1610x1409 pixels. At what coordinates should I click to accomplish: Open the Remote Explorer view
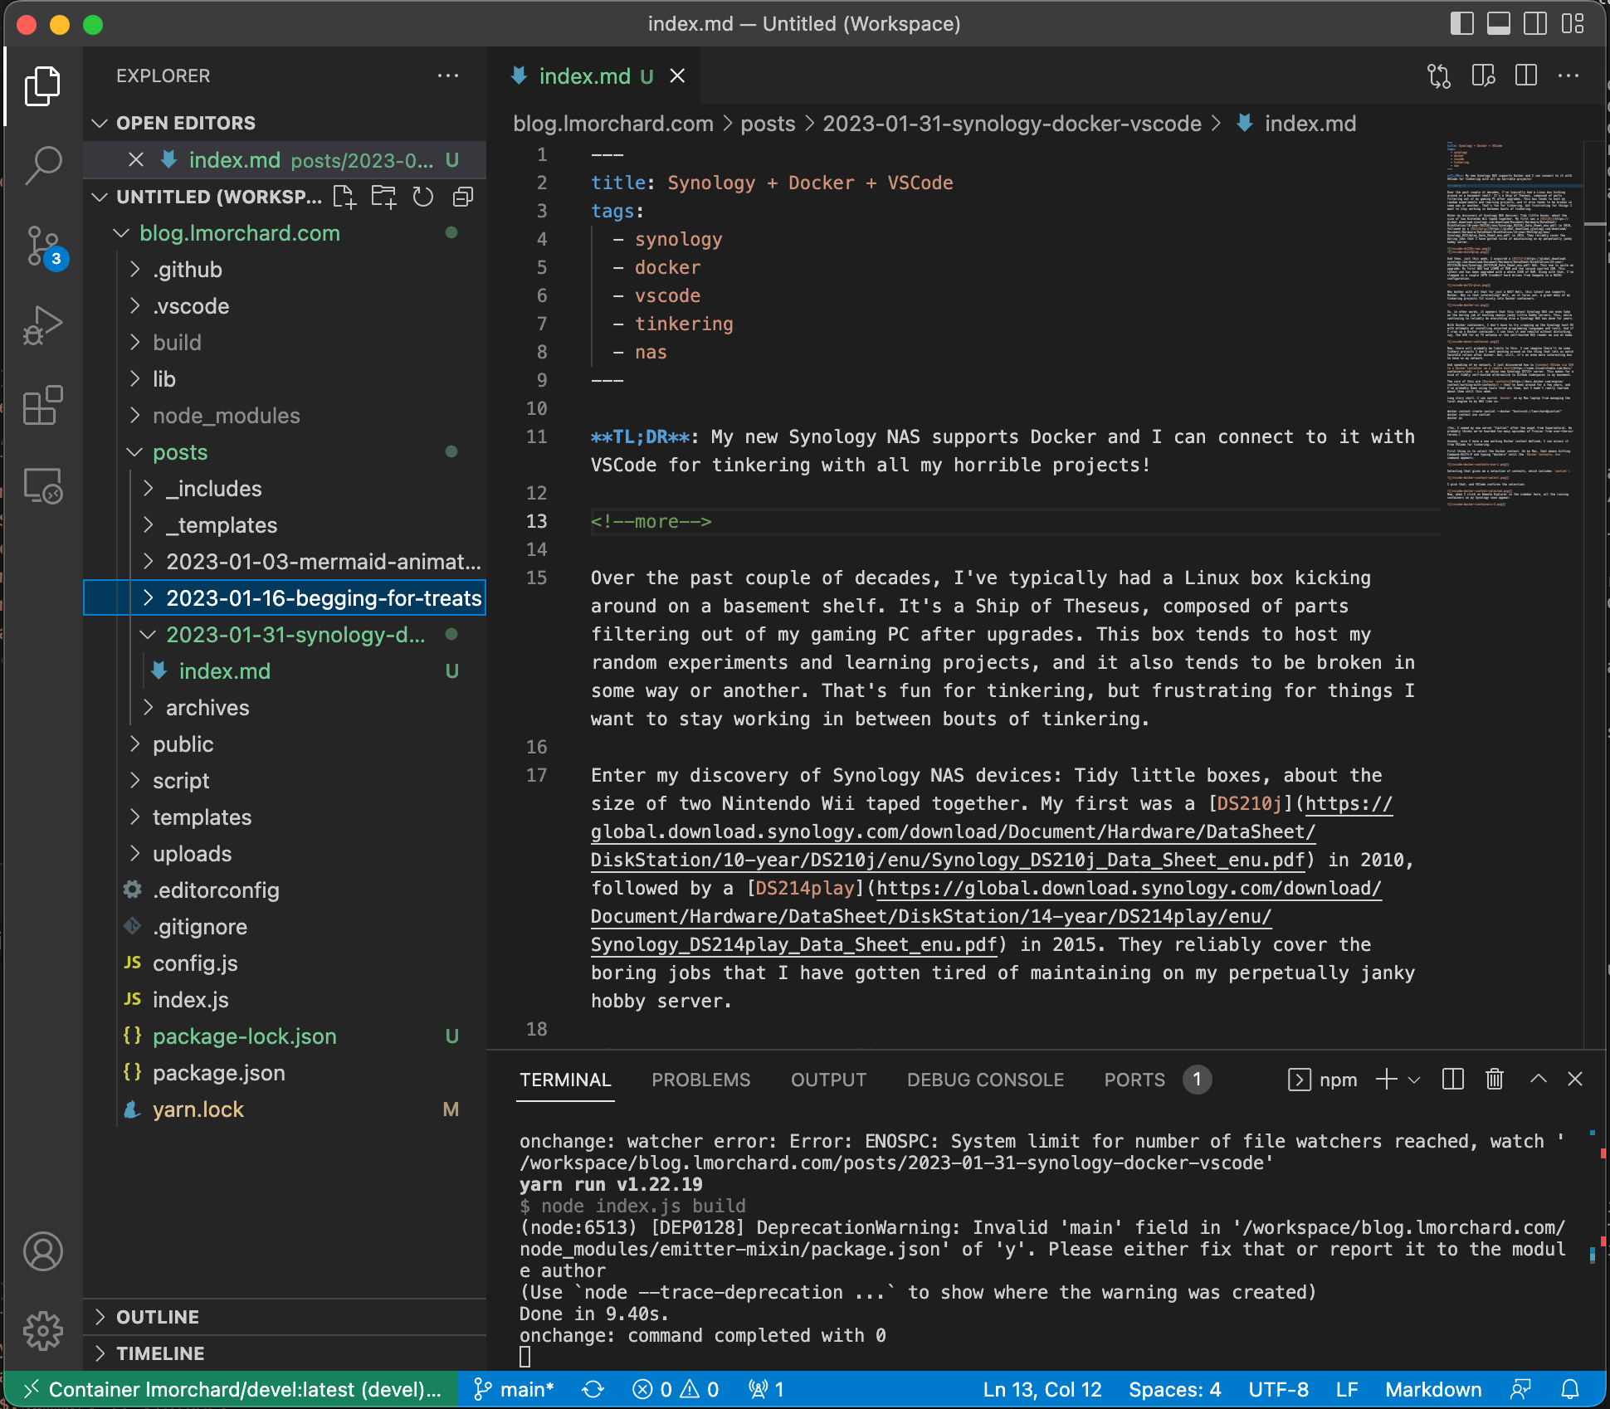pos(42,485)
